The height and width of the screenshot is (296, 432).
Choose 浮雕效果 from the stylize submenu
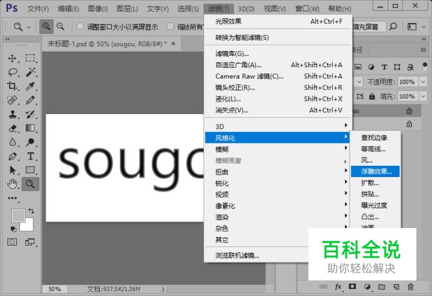(x=375, y=171)
